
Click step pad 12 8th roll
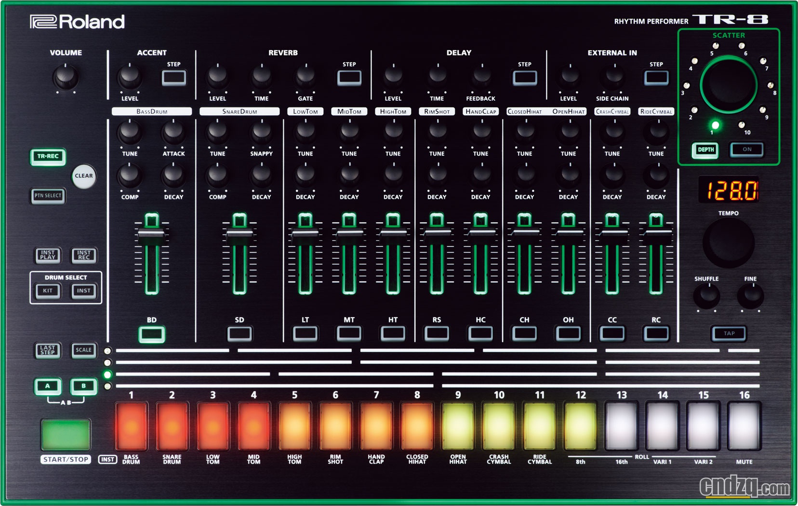click(581, 426)
